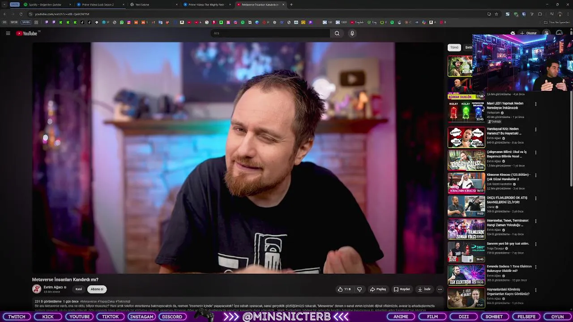Click the KICK overlay button
The height and width of the screenshot is (322, 573).
[x=48, y=317]
